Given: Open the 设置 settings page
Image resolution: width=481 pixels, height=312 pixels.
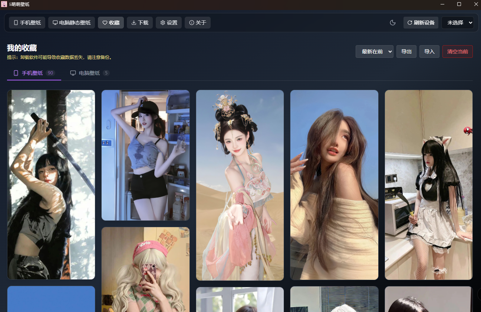Looking at the screenshot, I should 169,23.
